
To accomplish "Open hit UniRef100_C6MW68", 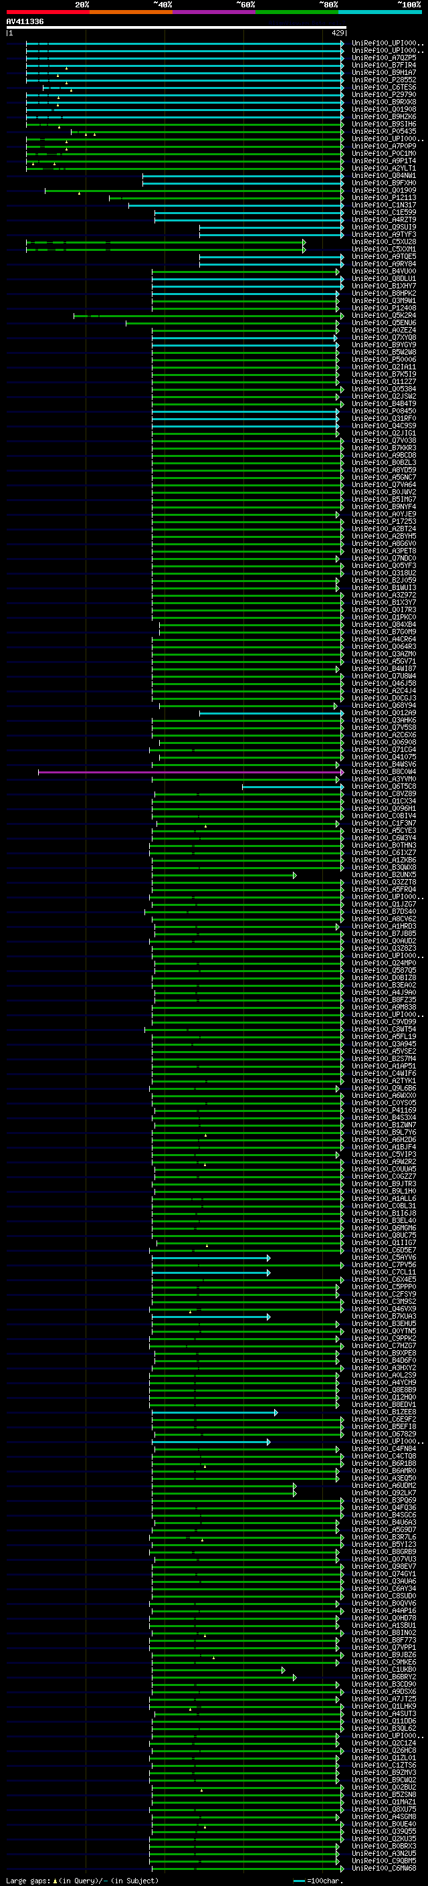I will pyautogui.click(x=384, y=1869).
